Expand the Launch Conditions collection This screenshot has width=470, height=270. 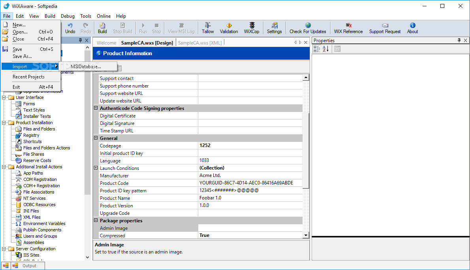click(x=96, y=168)
